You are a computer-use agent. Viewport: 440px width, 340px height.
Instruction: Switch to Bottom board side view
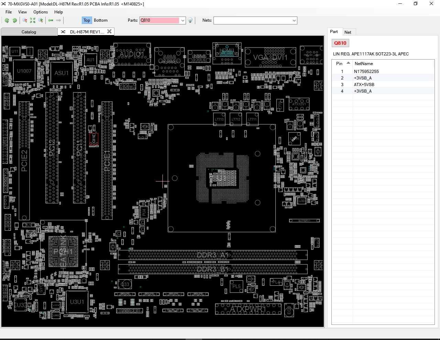(x=100, y=20)
